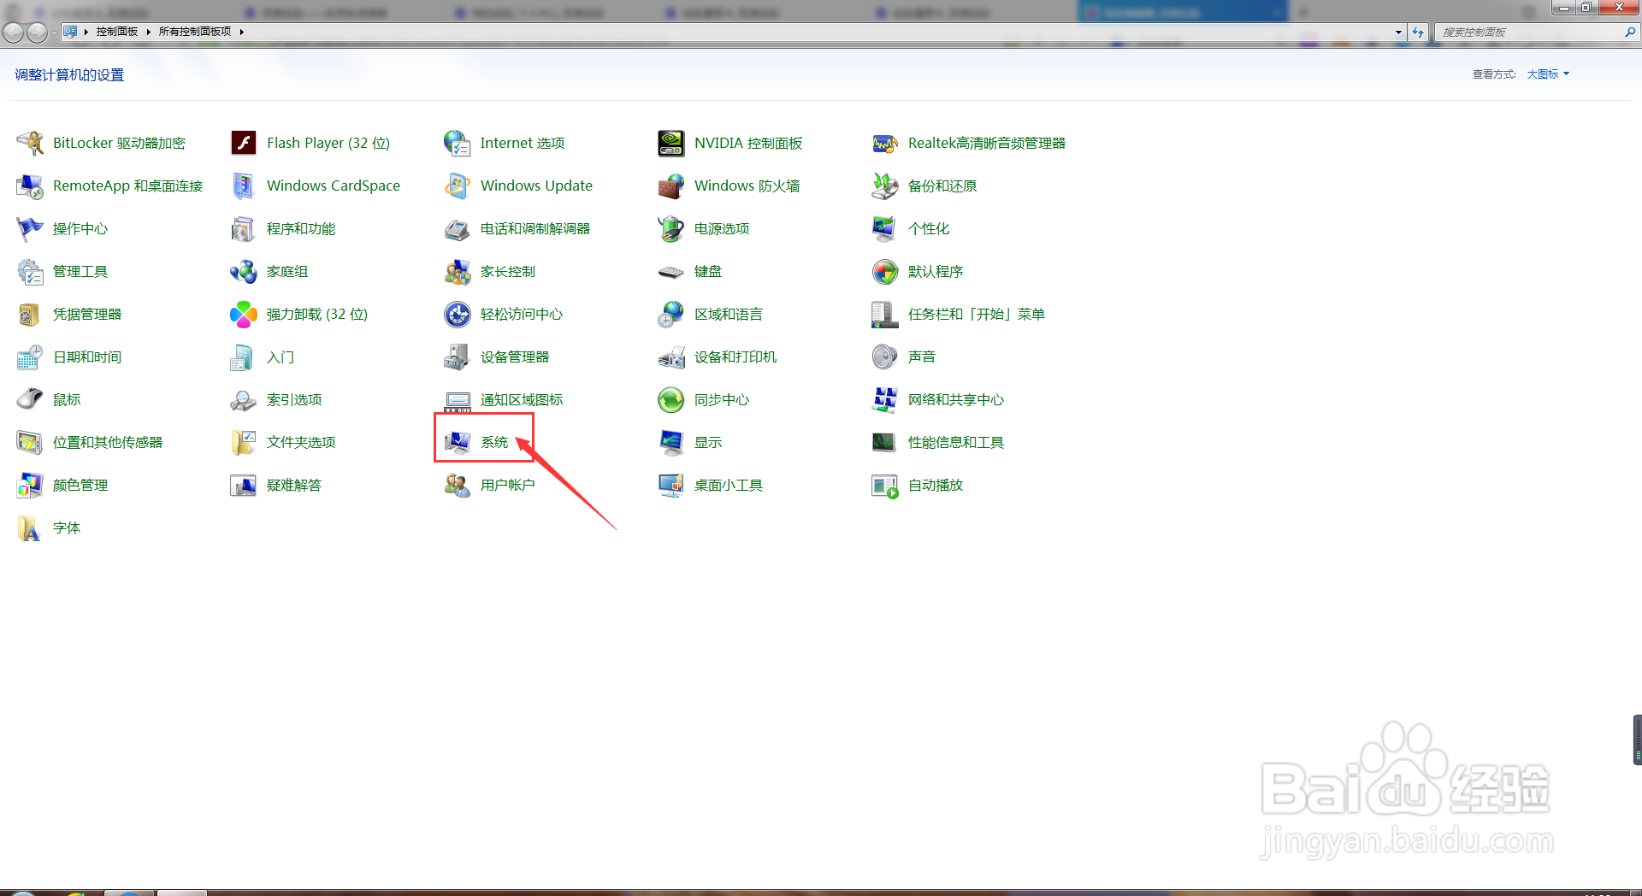Open the 通知区域图标 link
The height and width of the screenshot is (896, 1642).
pyautogui.click(x=522, y=399)
